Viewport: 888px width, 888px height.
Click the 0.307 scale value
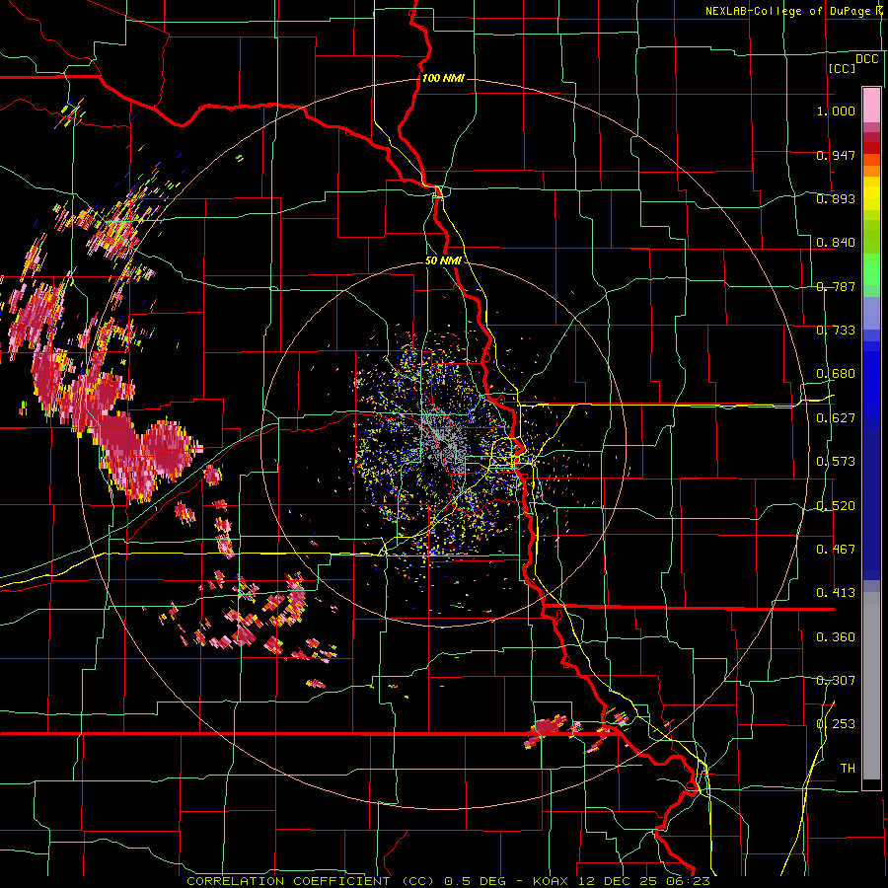click(836, 681)
